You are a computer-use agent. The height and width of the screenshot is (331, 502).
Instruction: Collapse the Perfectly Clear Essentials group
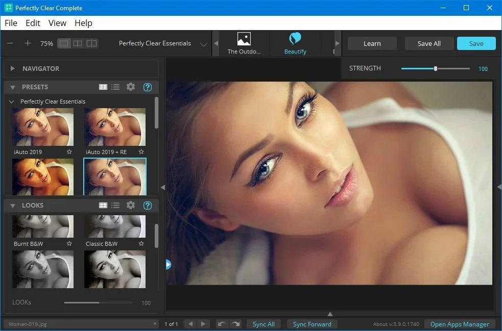12,101
